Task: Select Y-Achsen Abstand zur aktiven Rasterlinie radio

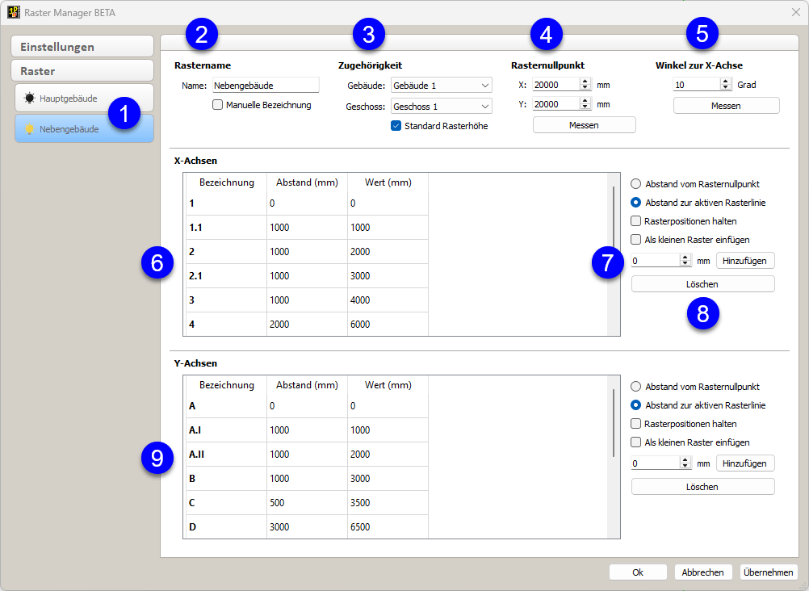Action: 635,405
